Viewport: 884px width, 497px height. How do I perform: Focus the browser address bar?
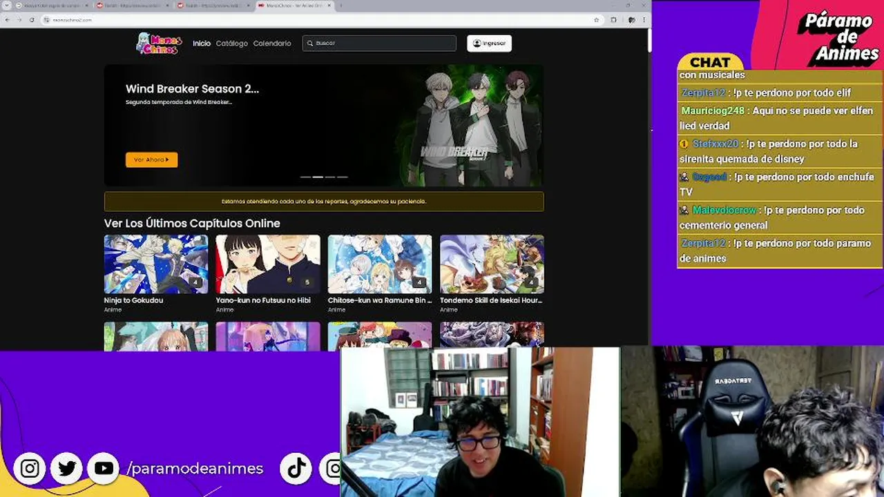321,19
